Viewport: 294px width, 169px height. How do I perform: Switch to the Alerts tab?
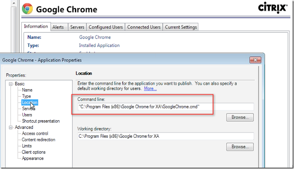[58, 27]
